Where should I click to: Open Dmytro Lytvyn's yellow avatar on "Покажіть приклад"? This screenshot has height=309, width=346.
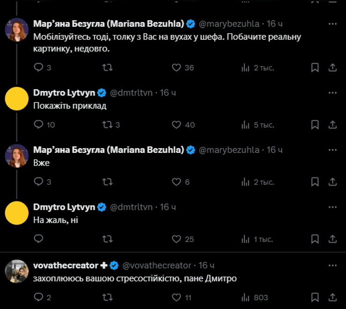click(x=17, y=99)
